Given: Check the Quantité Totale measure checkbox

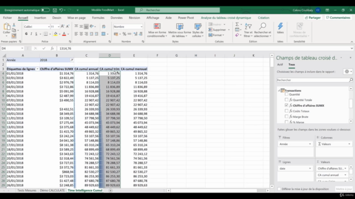Looking at the screenshot, I should [x=286, y=99].
